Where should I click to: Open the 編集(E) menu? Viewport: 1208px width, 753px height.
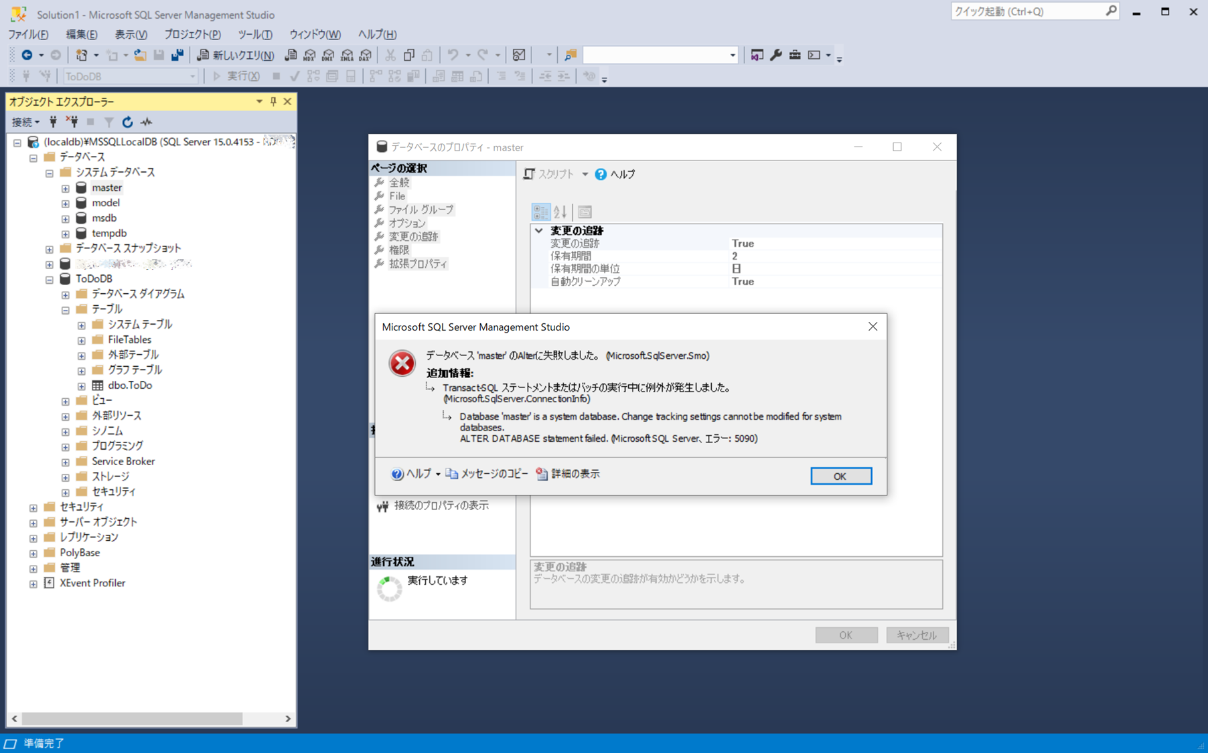point(82,34)
